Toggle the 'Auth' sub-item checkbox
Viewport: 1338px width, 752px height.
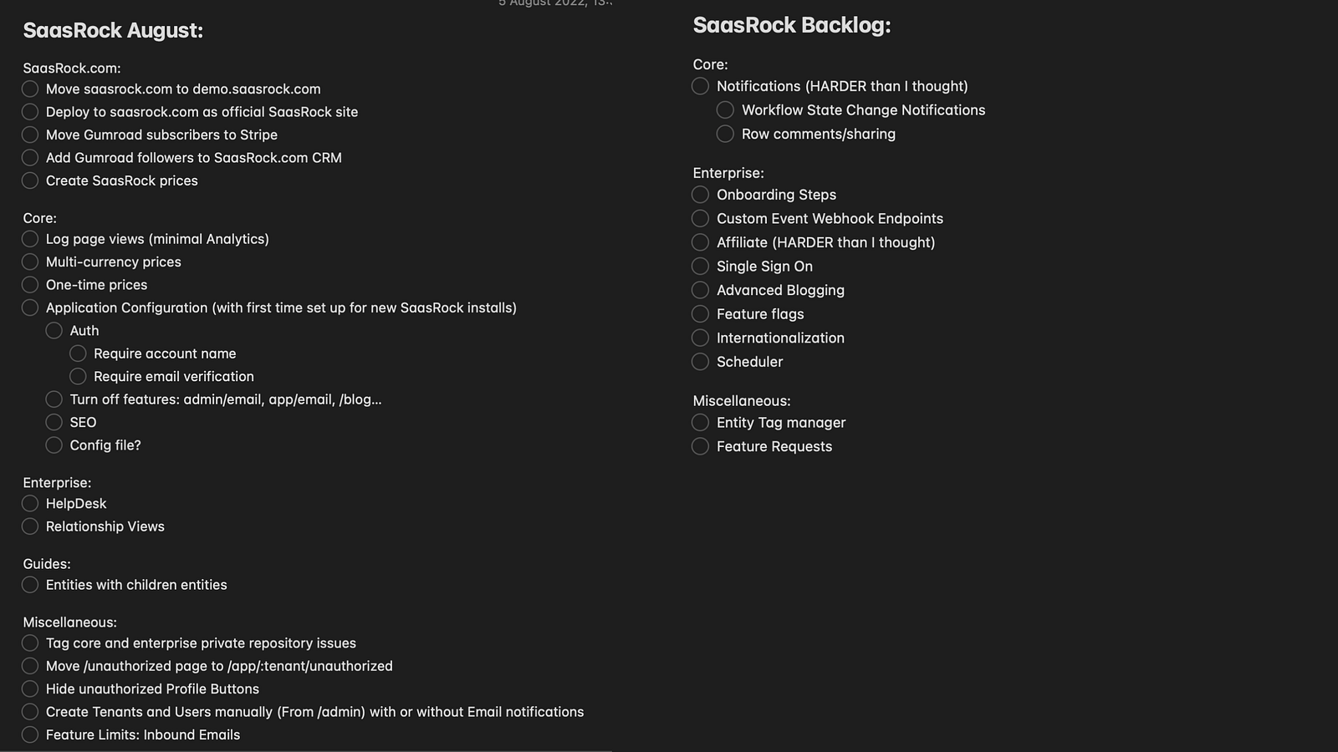pos(54,330)
